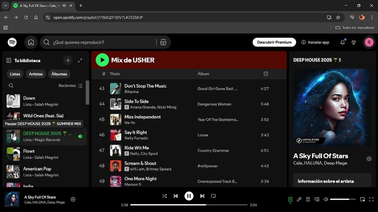Enter full screen mode
378x212 pixels.
click(x=371, y=199)
